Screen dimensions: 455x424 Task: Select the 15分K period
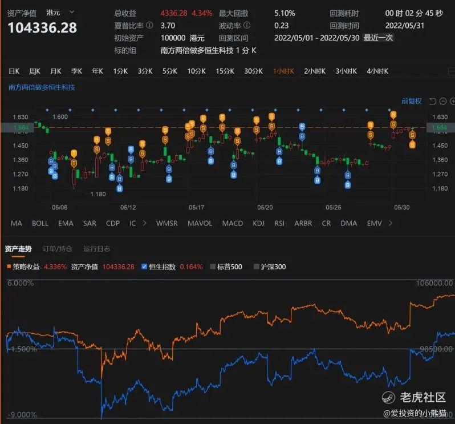tap(225, 71)
